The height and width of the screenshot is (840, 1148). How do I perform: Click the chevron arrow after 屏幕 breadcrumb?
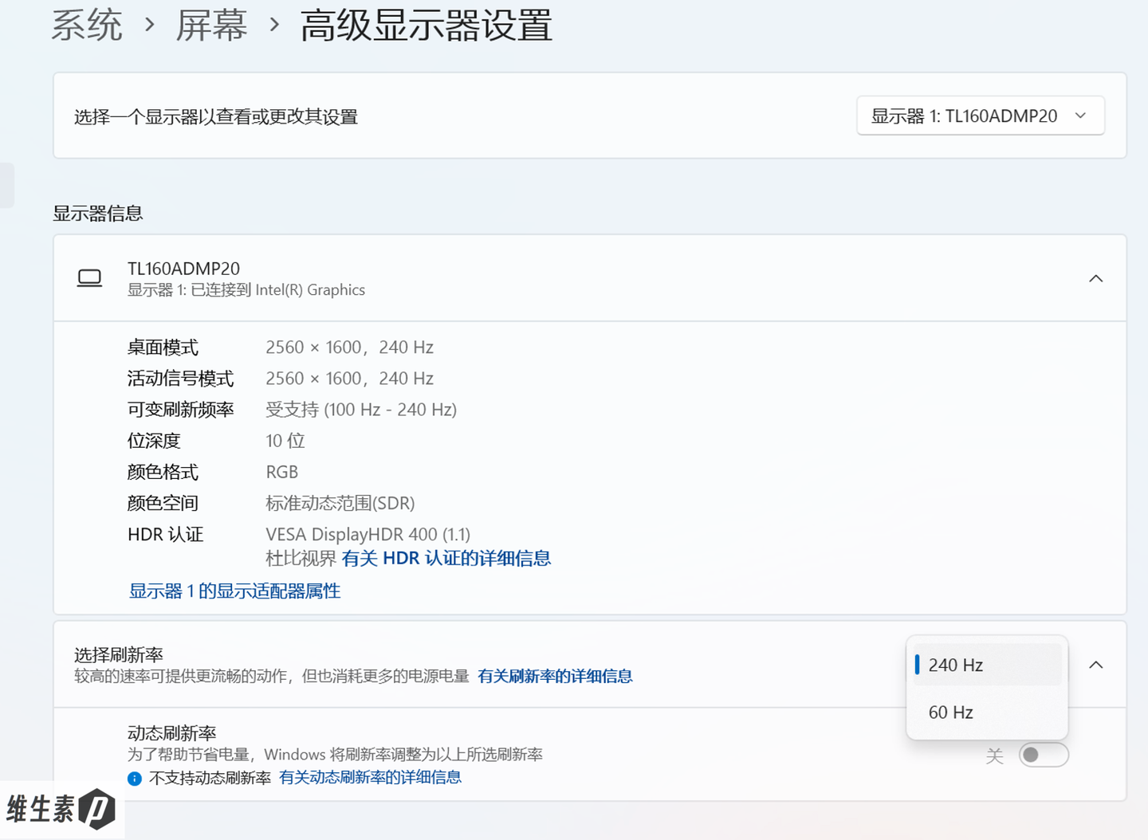[274, 25]
